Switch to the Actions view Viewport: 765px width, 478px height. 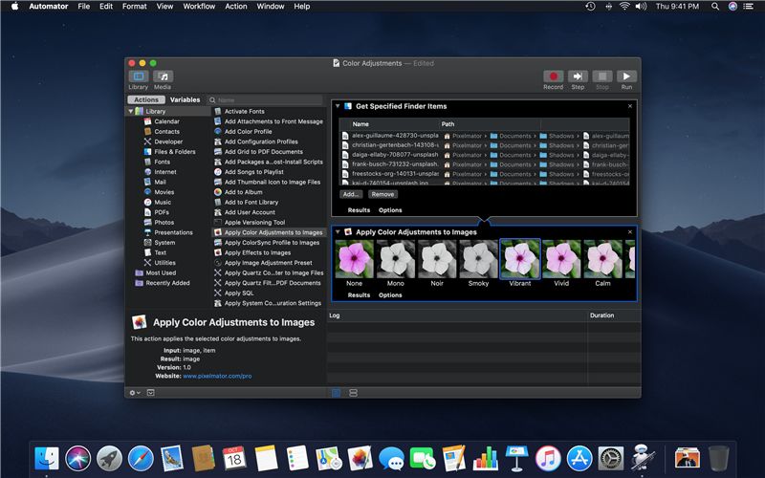click(146, 99)
